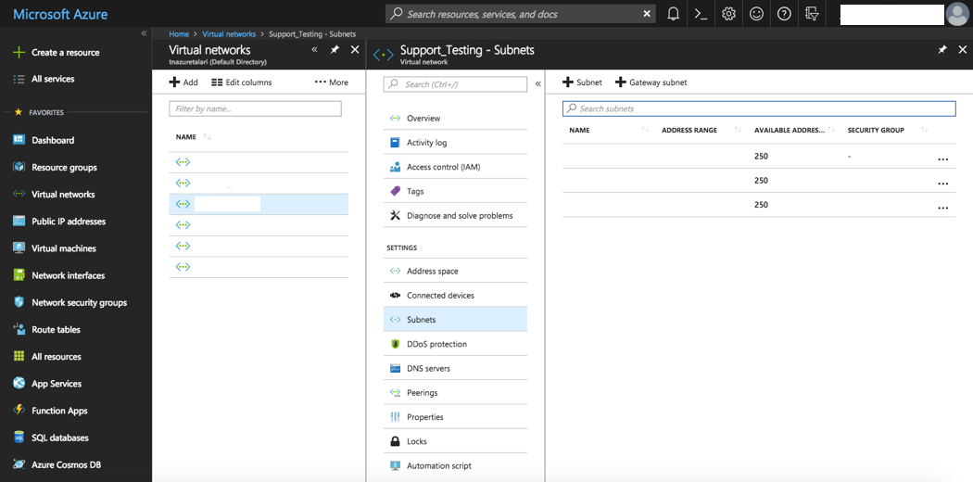
Task: Collapse the Virtual networks blade
Action: tap(314, 50)
